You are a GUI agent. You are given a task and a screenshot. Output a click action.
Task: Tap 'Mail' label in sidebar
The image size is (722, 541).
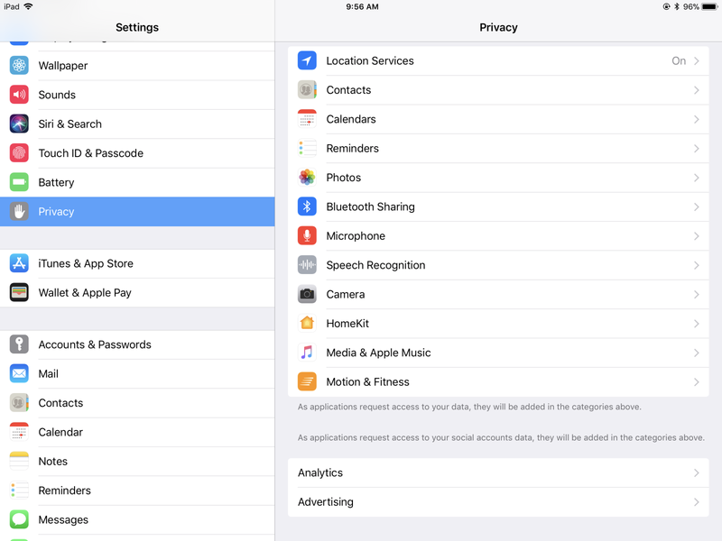[49, 373]
